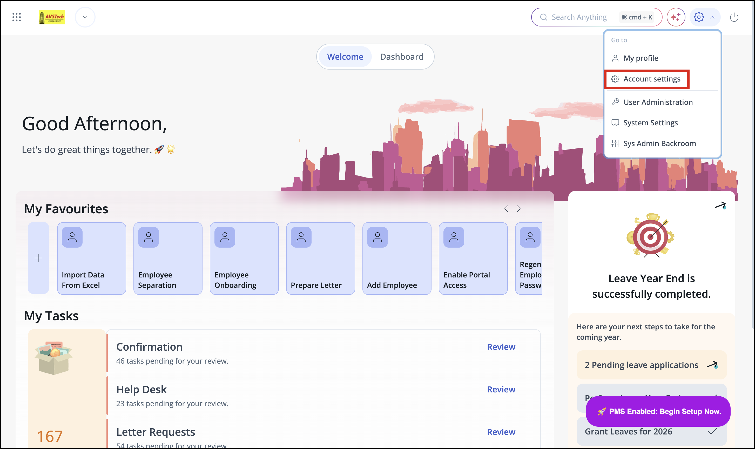Click the plus tile to add favourite
This screenshot has width=755, height=449.
click(x=38, y=258)
